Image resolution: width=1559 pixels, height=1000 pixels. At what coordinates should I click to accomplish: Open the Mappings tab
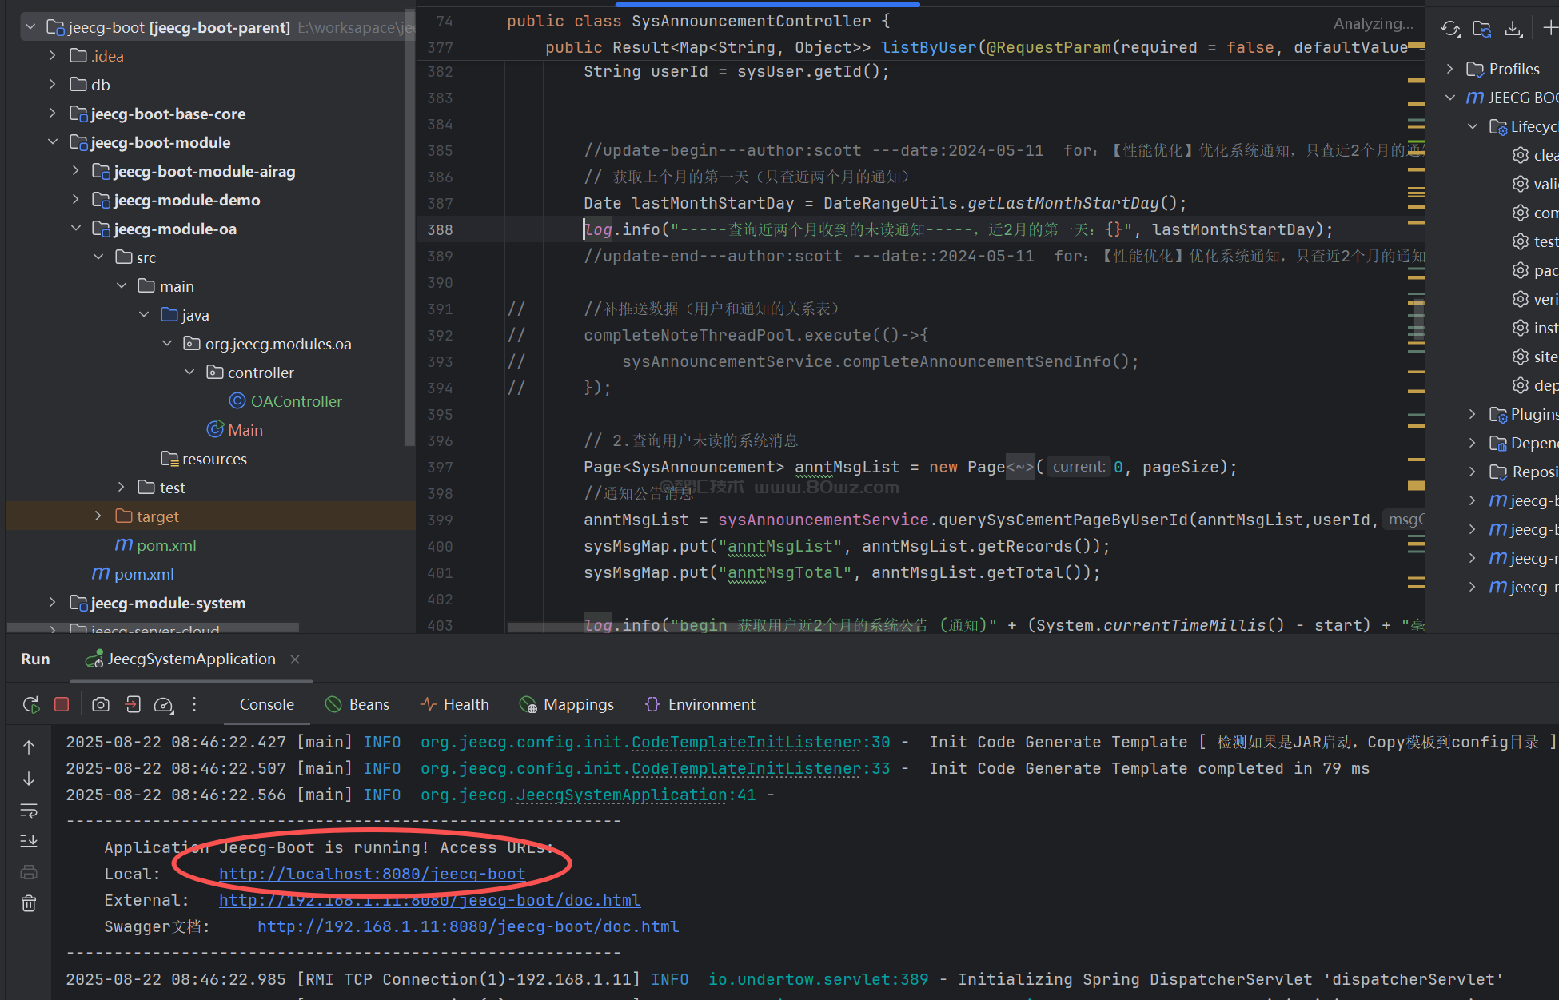[567, 704]
